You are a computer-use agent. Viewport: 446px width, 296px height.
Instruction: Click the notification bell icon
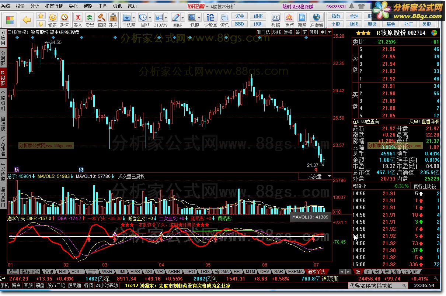tap(352, 6)
